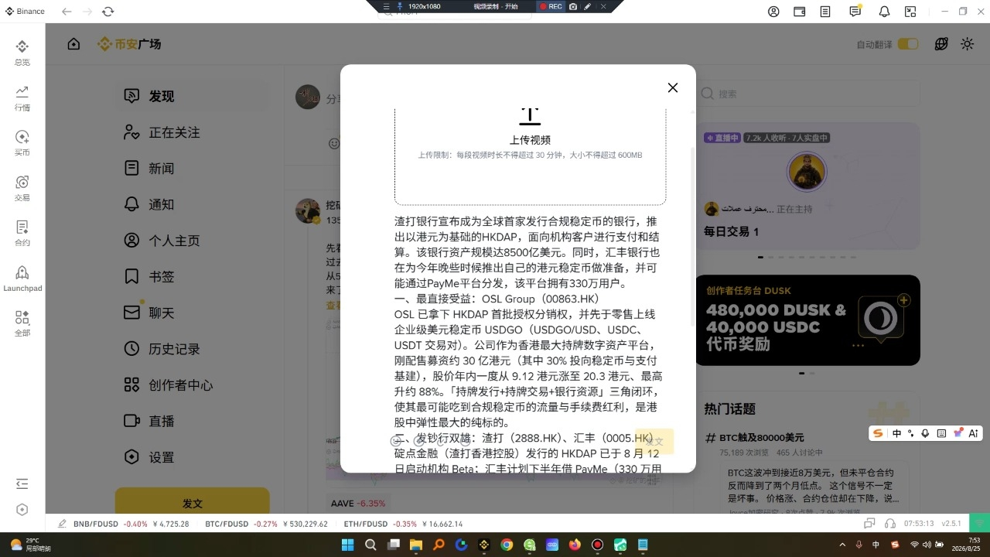Click the 币安广场 logo
Image resolution: width=990 pixels, height=557 pixels.
129,44
